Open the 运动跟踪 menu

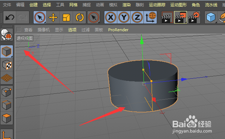pos(157,5)
